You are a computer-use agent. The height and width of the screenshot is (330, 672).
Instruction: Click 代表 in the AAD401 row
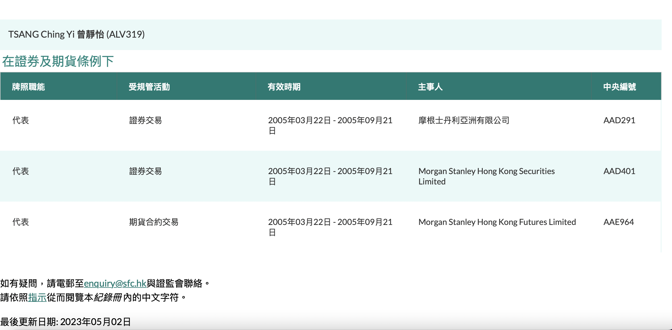point(20,171)
